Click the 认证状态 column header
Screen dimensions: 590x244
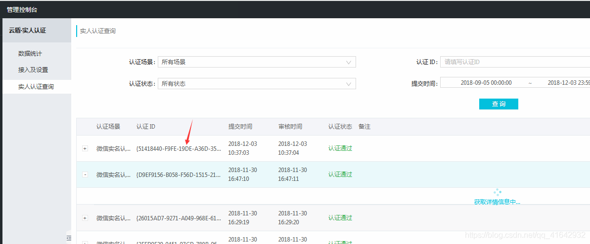340,127
